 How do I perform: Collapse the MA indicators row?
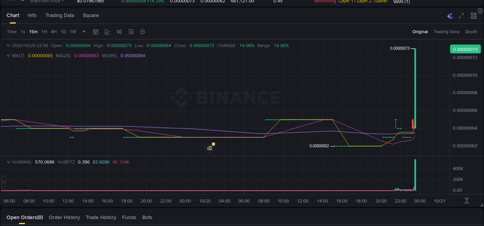(x=9, y=55)
